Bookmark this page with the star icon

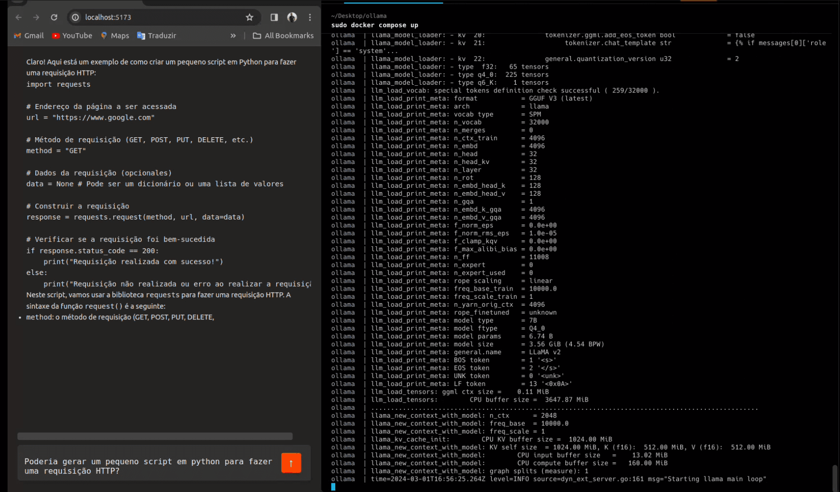pos(250,17)
